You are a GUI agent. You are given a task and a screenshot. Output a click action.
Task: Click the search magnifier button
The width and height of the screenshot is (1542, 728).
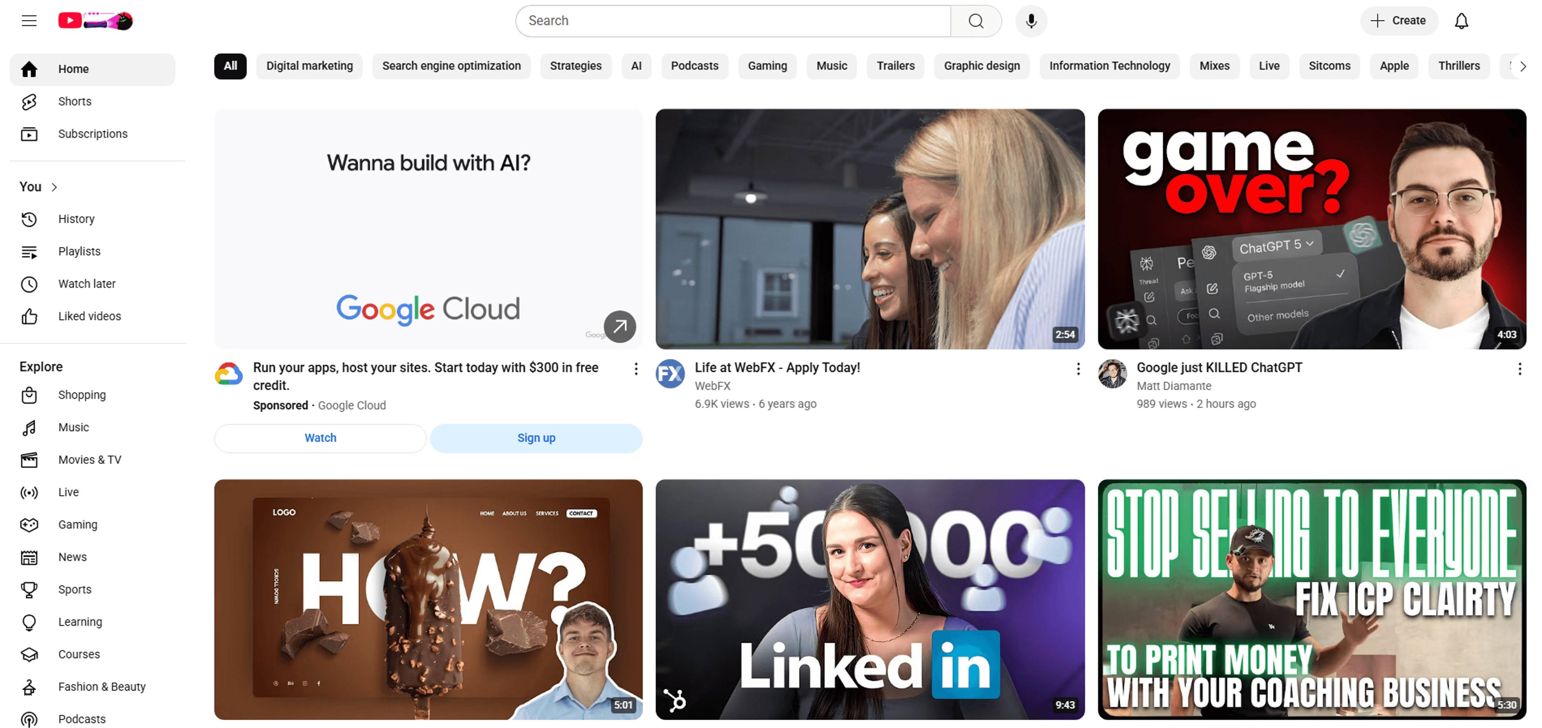coord(976,21)
